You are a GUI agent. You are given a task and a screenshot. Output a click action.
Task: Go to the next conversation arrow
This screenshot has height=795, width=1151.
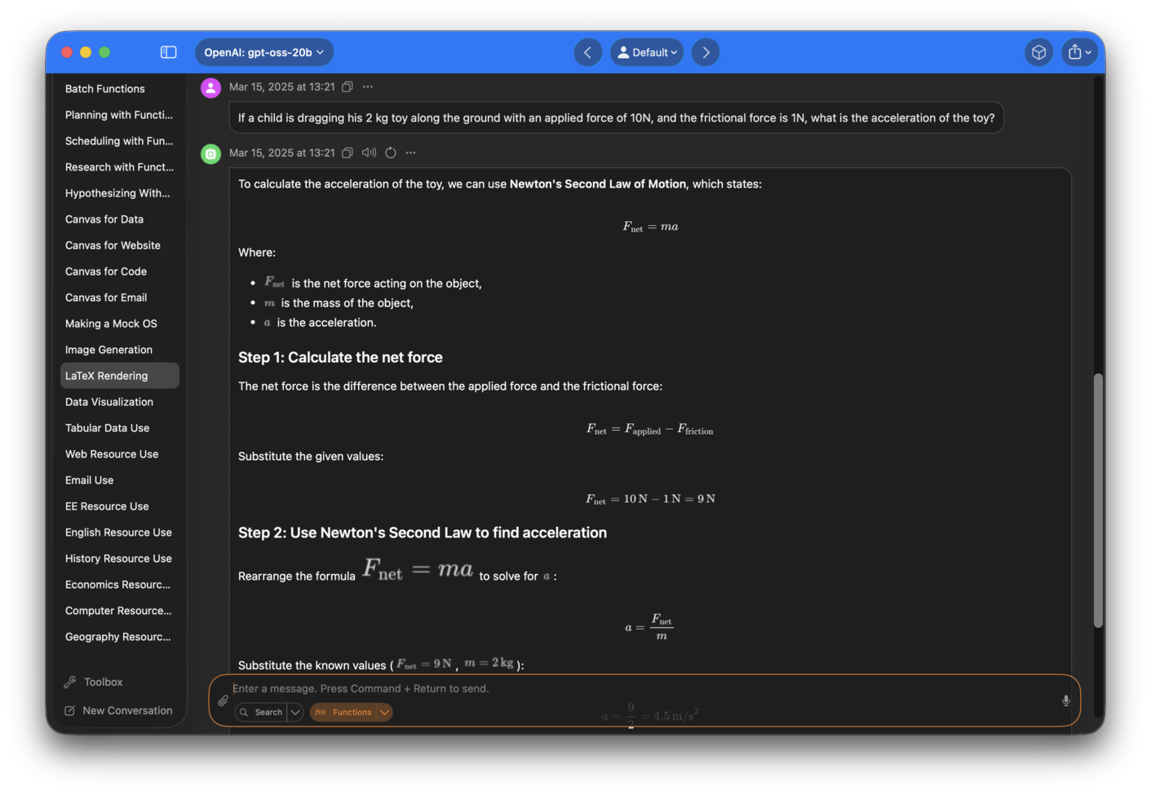(706, 52)
